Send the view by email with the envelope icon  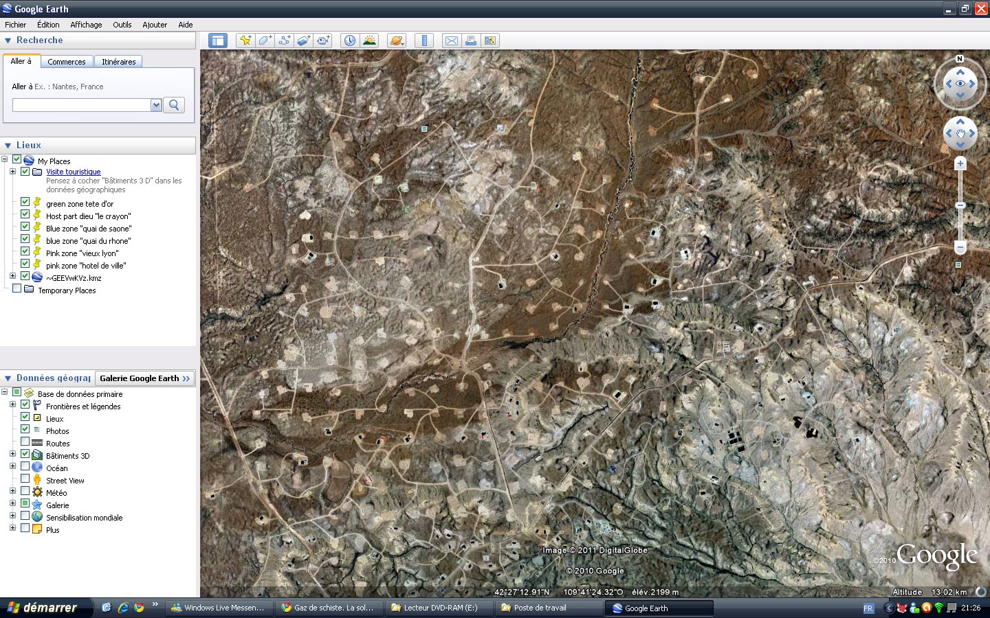point(451,41)
